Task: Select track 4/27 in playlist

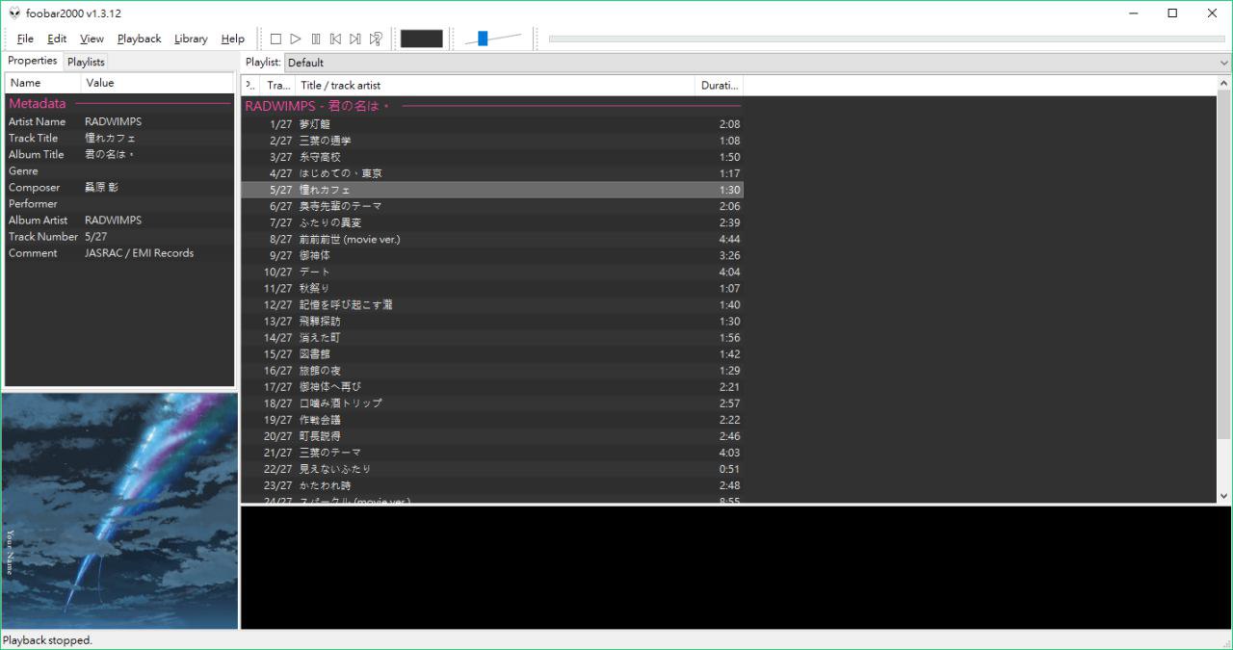Action: (492, 173)
